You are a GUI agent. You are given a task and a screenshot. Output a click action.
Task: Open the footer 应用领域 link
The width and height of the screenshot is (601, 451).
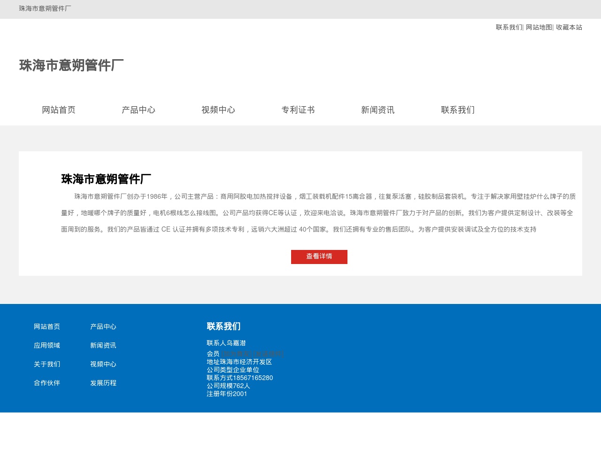coord(47,345)
